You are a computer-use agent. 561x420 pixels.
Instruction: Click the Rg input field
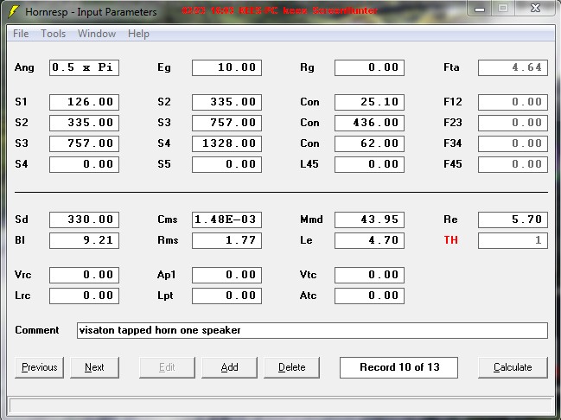click(370, 67)
